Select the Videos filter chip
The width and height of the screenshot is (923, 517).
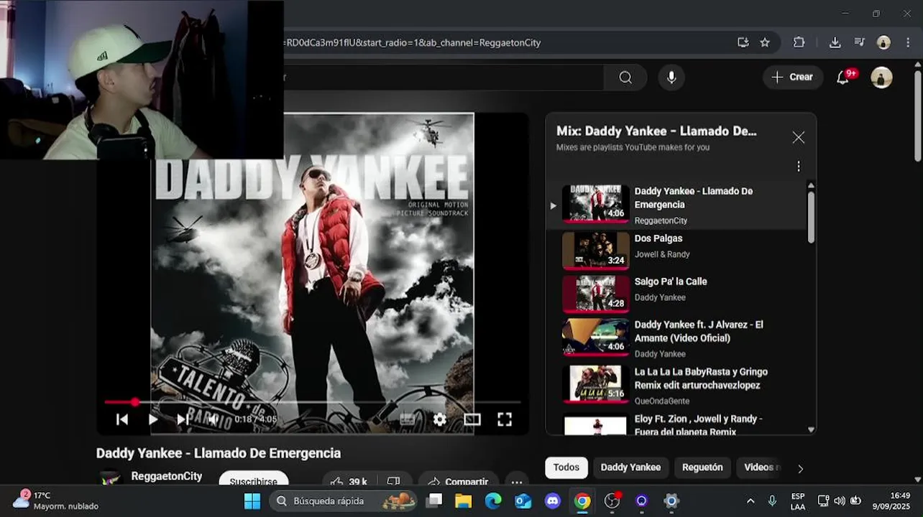click(758, 467)
